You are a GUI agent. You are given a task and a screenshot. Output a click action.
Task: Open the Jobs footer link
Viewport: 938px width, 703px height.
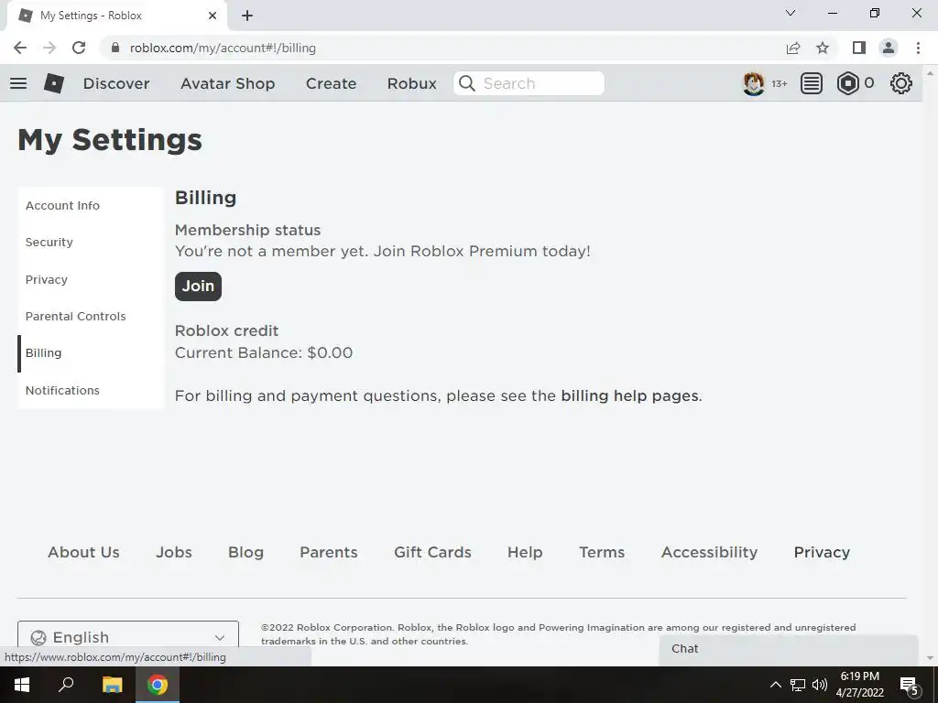(x=174, y=552)
